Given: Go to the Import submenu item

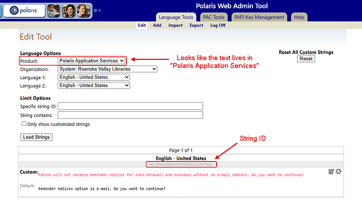Looking at the screenshot, I should (x=175, y=25).
